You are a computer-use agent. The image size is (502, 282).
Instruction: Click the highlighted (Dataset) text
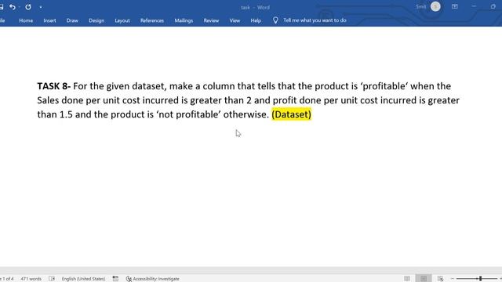point(291,114)
